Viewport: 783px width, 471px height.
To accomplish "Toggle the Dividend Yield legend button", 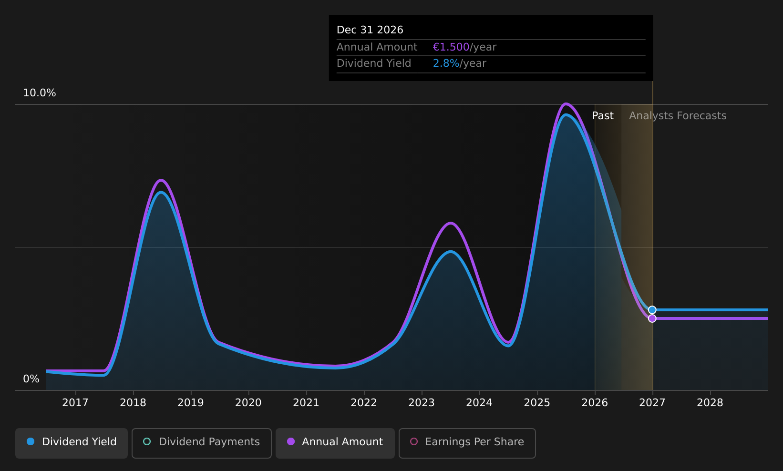I will (x=72, y=443).
